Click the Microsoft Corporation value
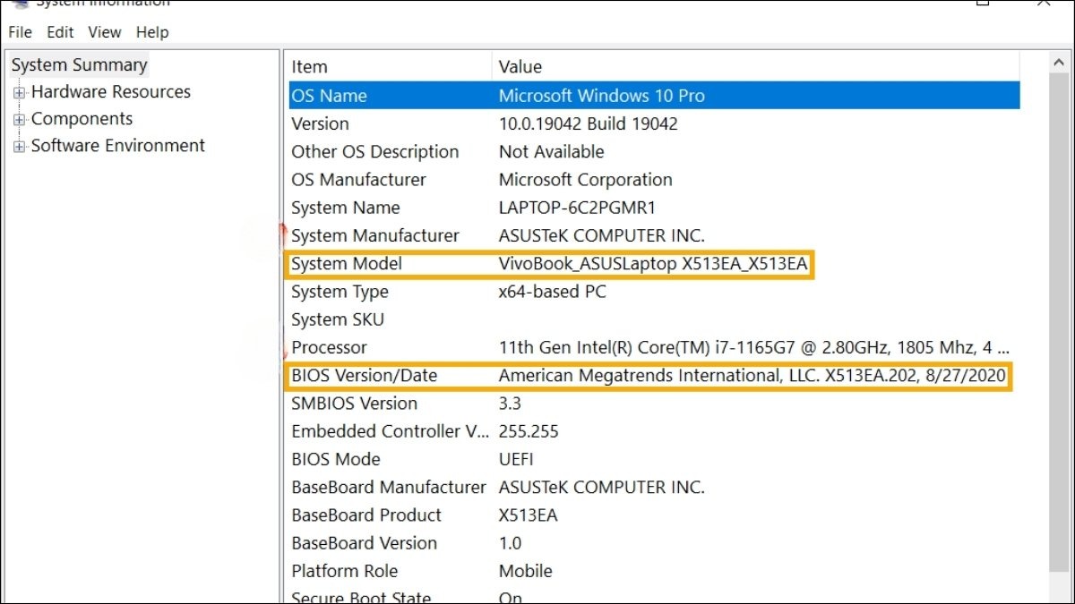Image resolution: width=1075 pixels, height=604 pixels. tap(585, 180)
